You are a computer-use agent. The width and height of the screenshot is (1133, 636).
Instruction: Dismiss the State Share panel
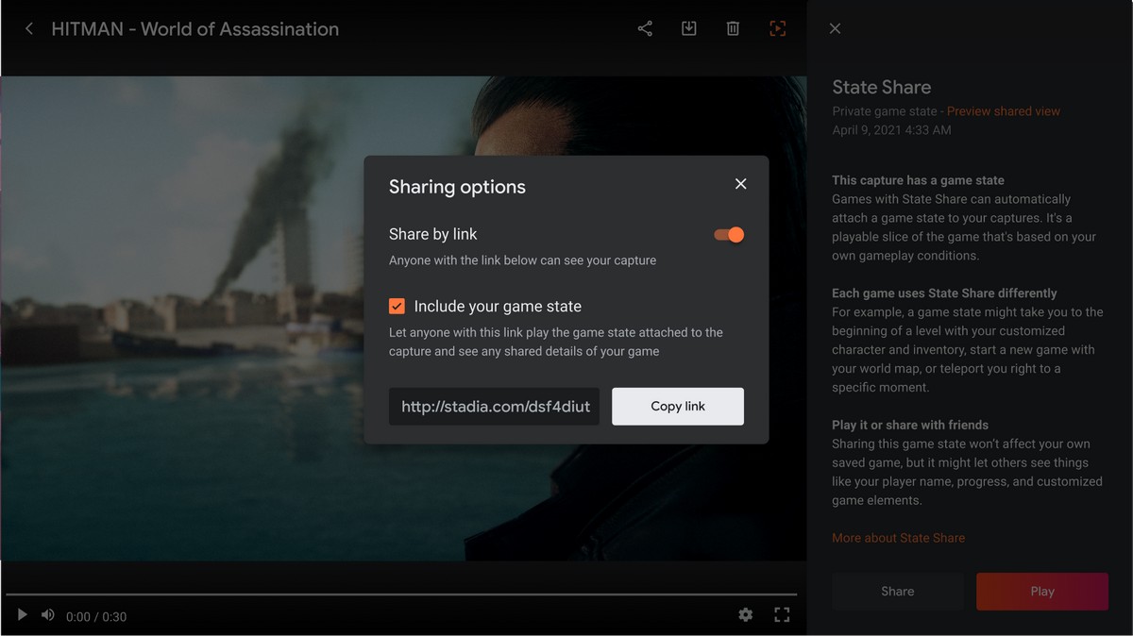(x=835, y=28)
